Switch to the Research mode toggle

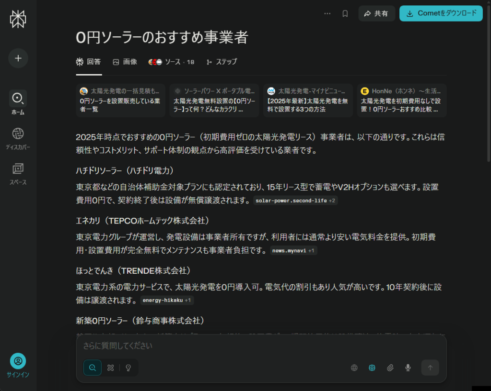110,368
